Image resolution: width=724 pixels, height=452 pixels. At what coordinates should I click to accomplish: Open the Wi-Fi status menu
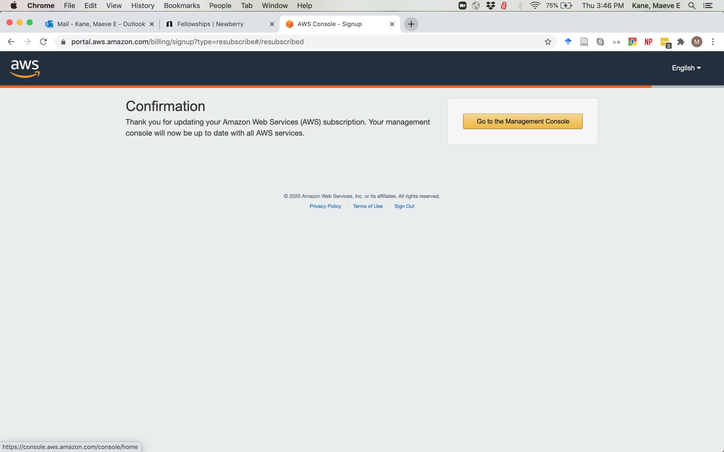click(x=535, y=6)
